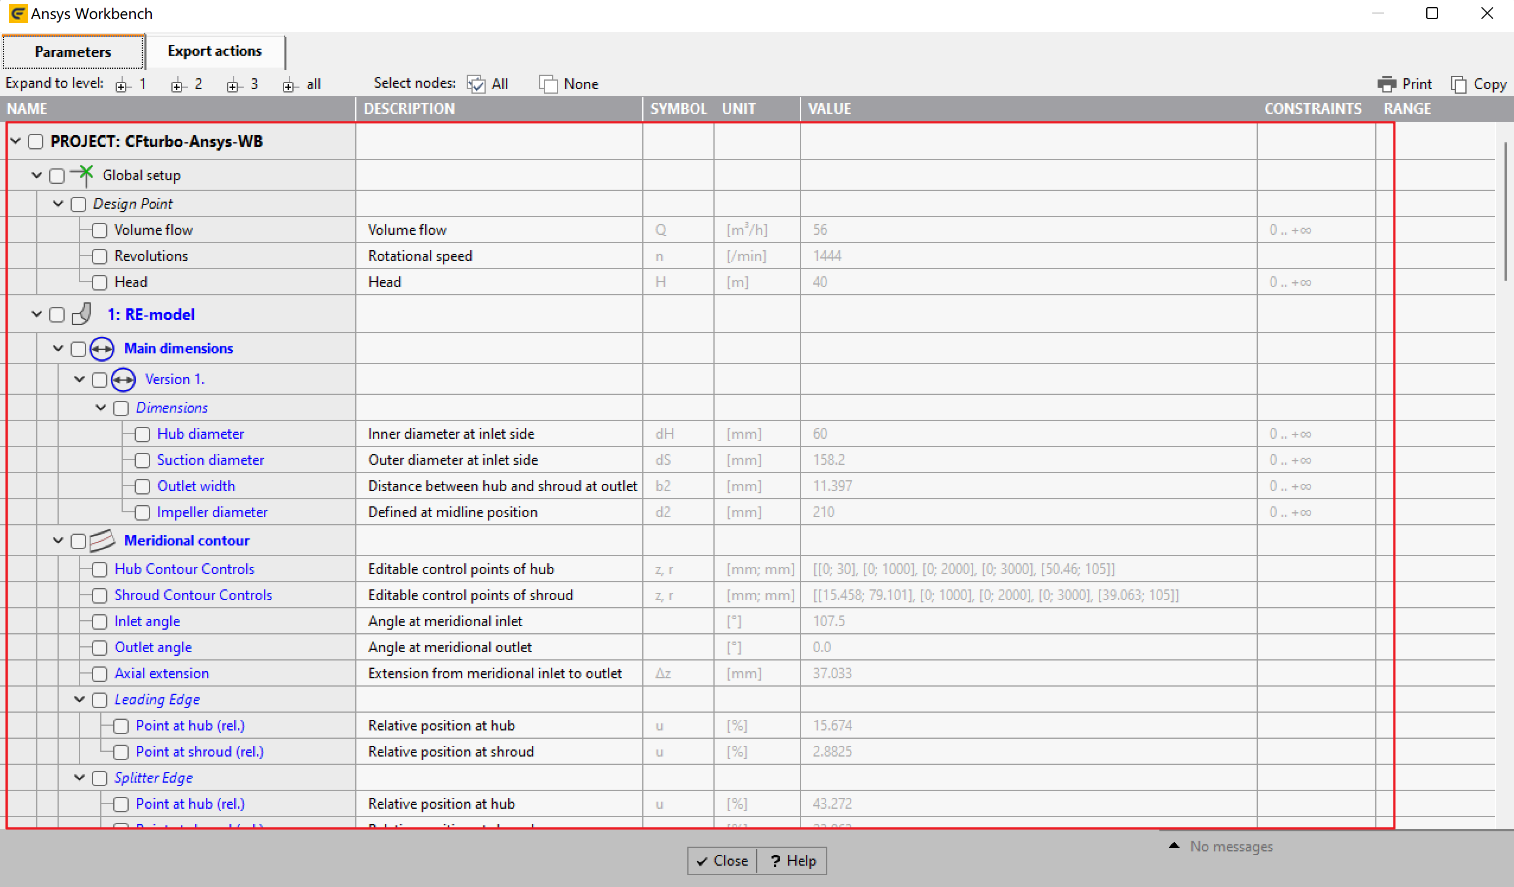Viewport: 1514px width, 887px height.
Task: Click the Global setup axis icon
Action: point(82,175)
